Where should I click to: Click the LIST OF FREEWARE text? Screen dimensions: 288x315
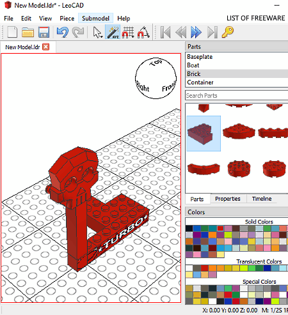click(255, 18)
